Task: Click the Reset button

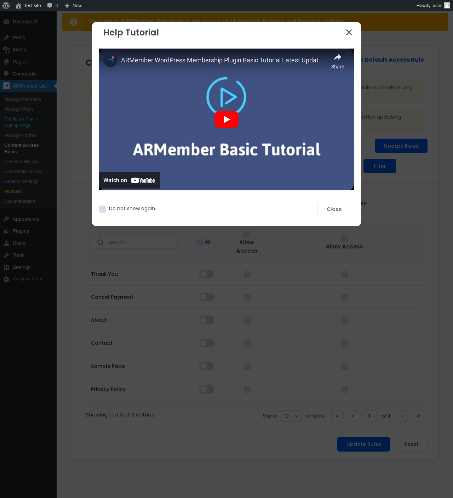Action: click(411, 444)
